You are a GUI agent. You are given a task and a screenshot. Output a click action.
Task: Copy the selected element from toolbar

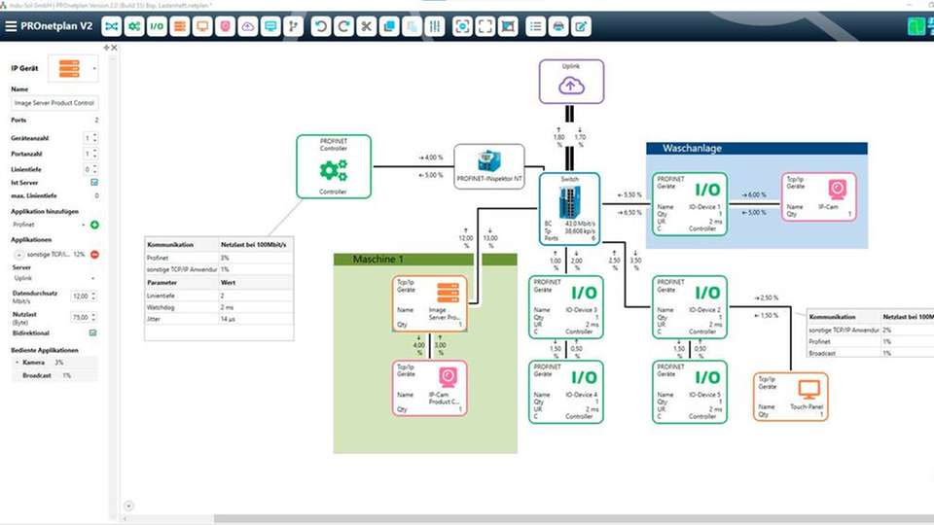[389, 26]
